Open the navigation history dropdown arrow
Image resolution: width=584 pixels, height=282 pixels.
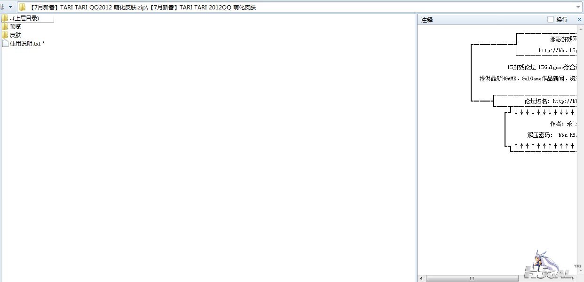click(x=10, y=7)
